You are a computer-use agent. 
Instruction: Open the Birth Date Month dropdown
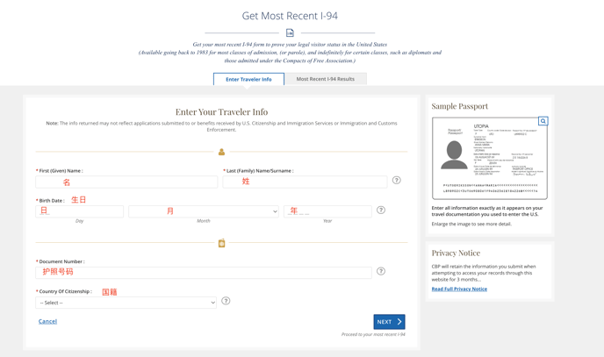[x=204, y=211]
